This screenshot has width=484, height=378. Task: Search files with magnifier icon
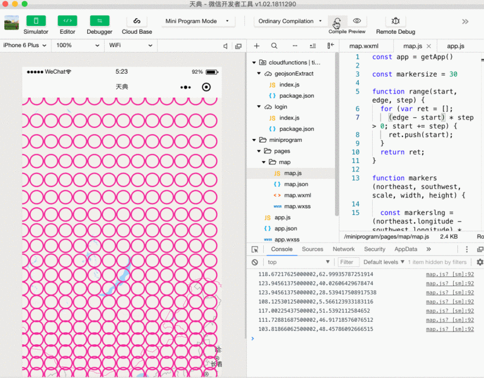coord(274,46)
